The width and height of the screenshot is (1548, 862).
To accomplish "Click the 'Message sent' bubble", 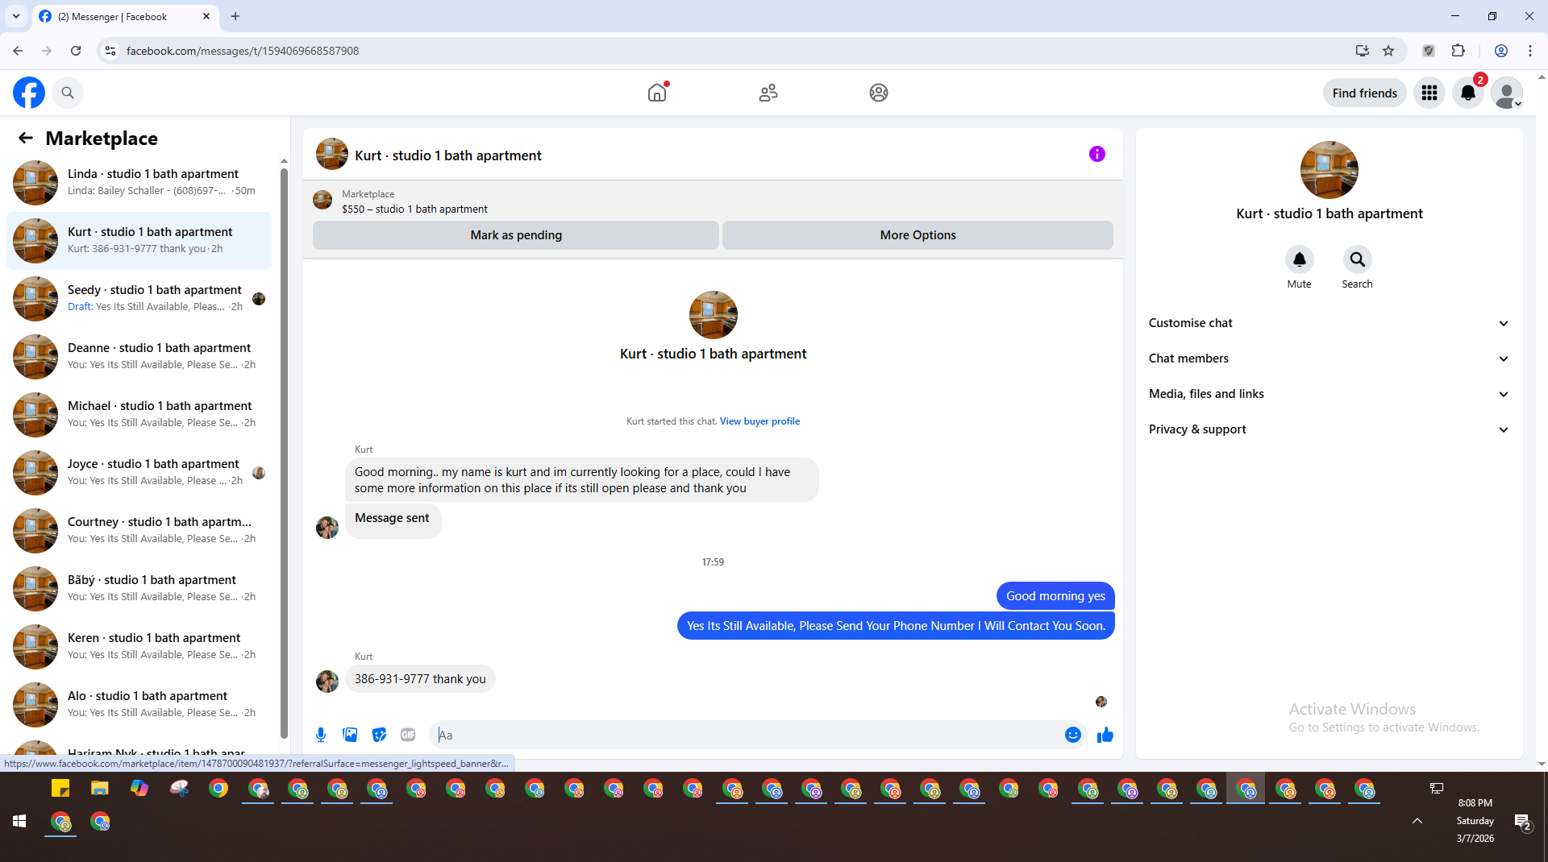I will pos(393,520).
